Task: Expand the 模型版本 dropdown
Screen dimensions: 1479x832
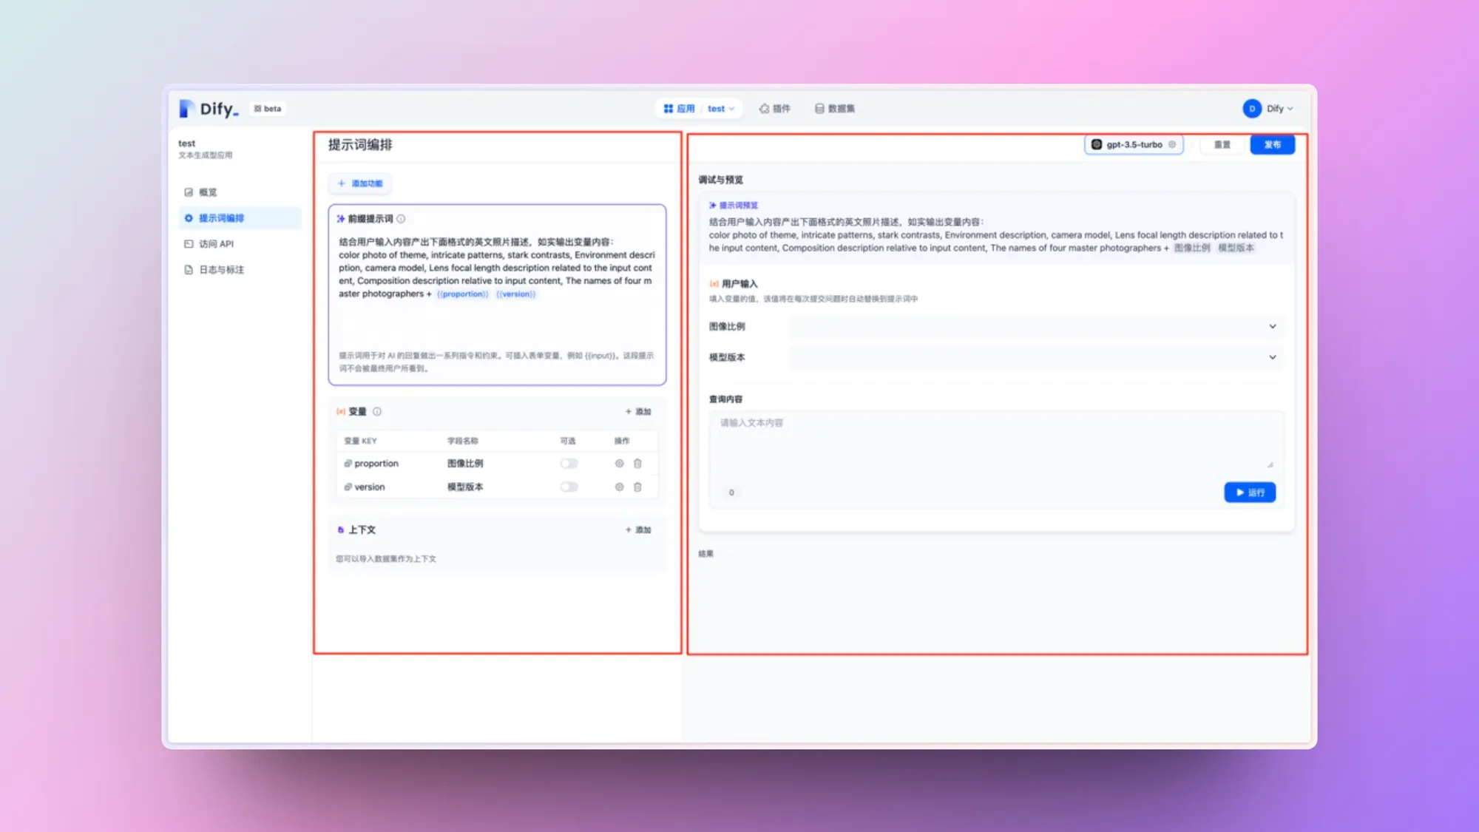Action: (1035, 357)
